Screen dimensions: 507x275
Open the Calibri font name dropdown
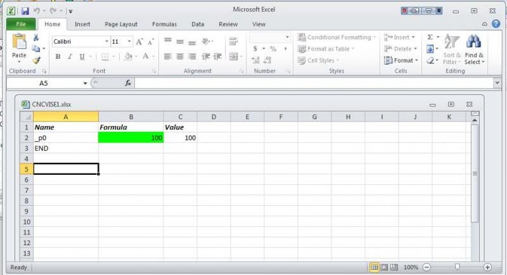[106, 41]
